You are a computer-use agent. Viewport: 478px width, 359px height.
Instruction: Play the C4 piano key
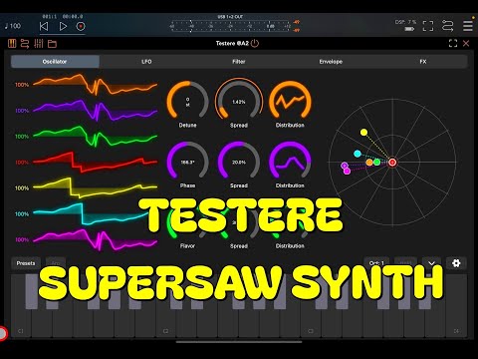(456, 322)
